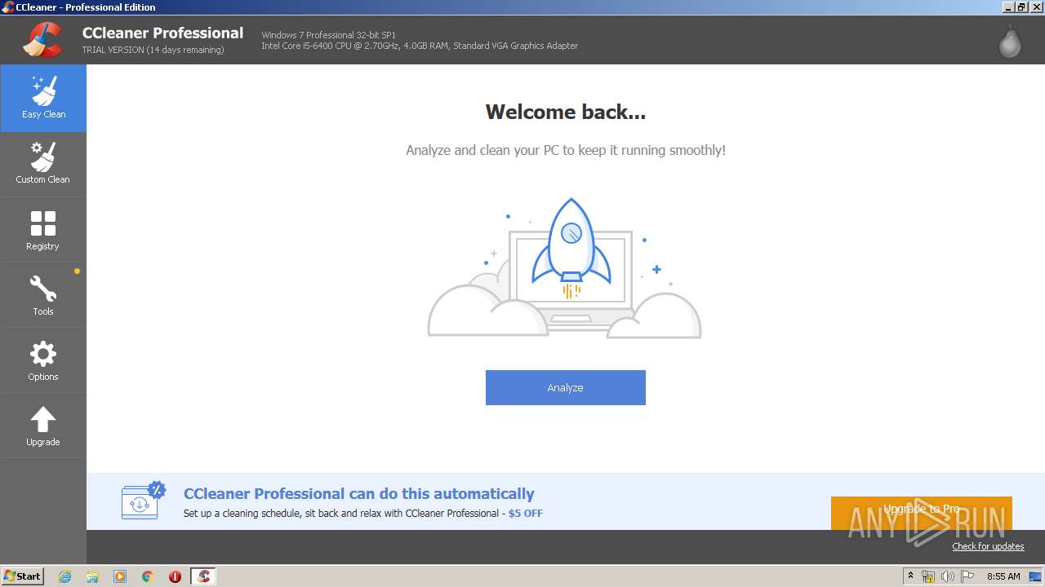1045x587 pixels.
Task: Select the CCleaner taskbar button
Action: [x=203, y=576]
